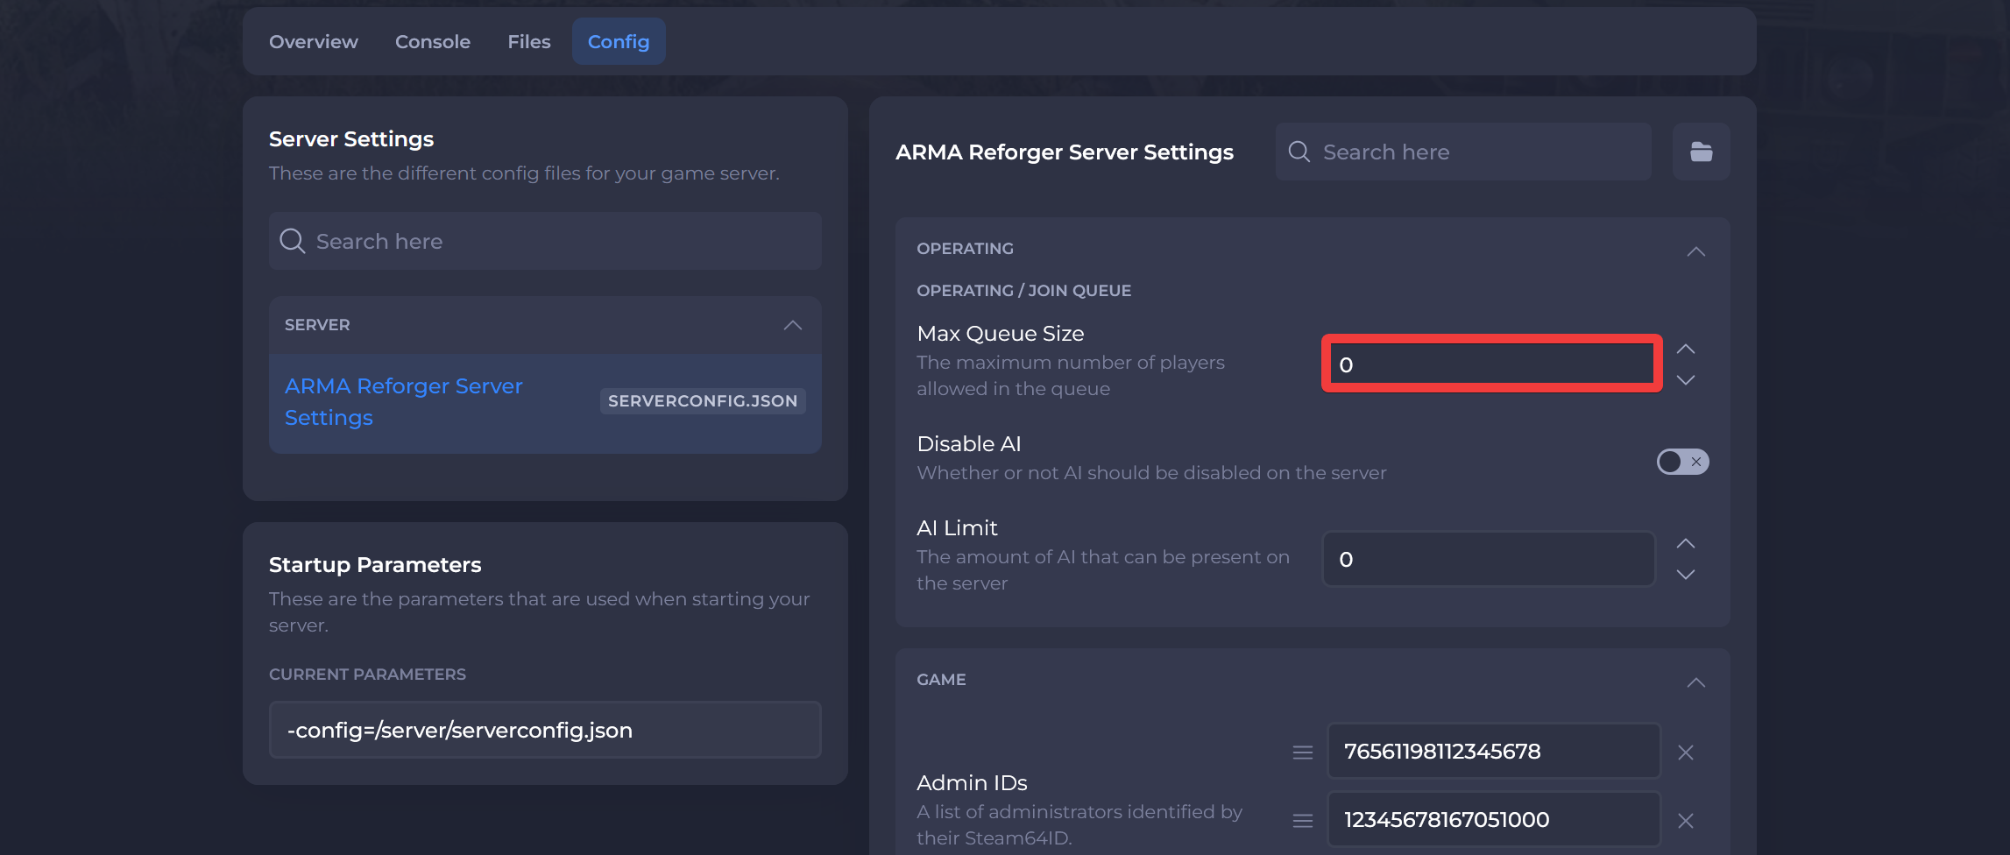
Task: Click drag handle for admin ID 12345678167051000
Action: point(1303,820)
